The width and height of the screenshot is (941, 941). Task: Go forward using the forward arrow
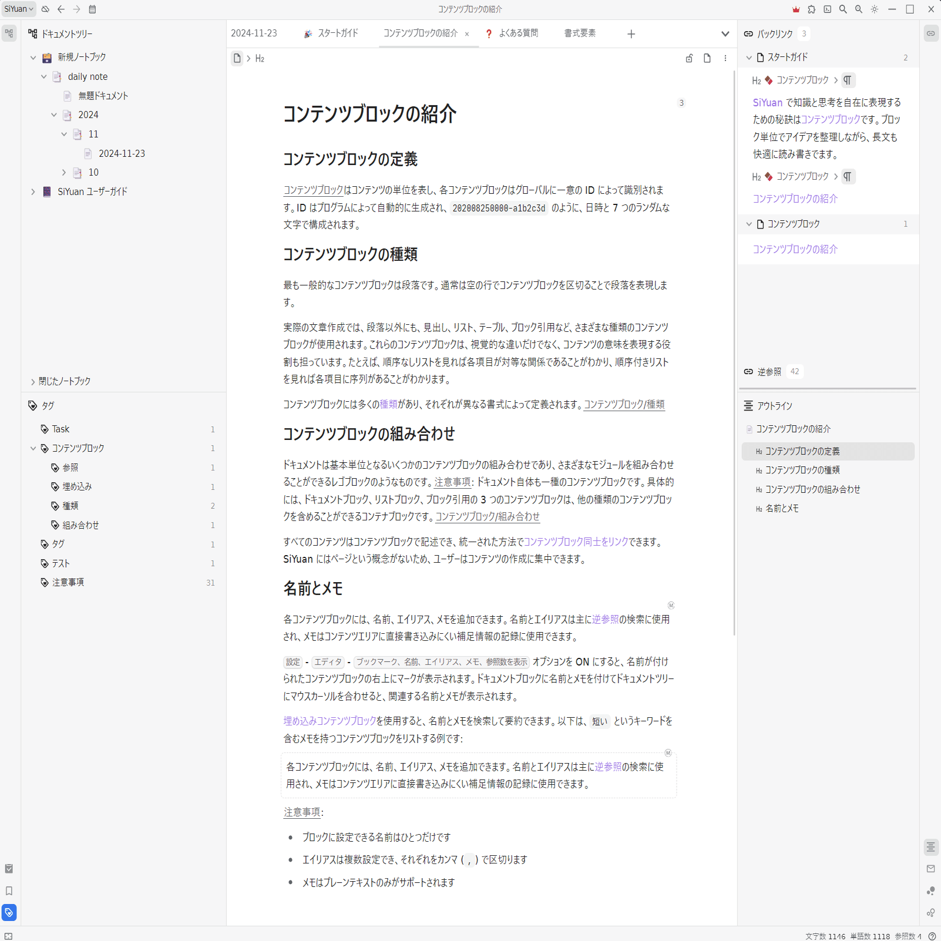tap(76, 9)
